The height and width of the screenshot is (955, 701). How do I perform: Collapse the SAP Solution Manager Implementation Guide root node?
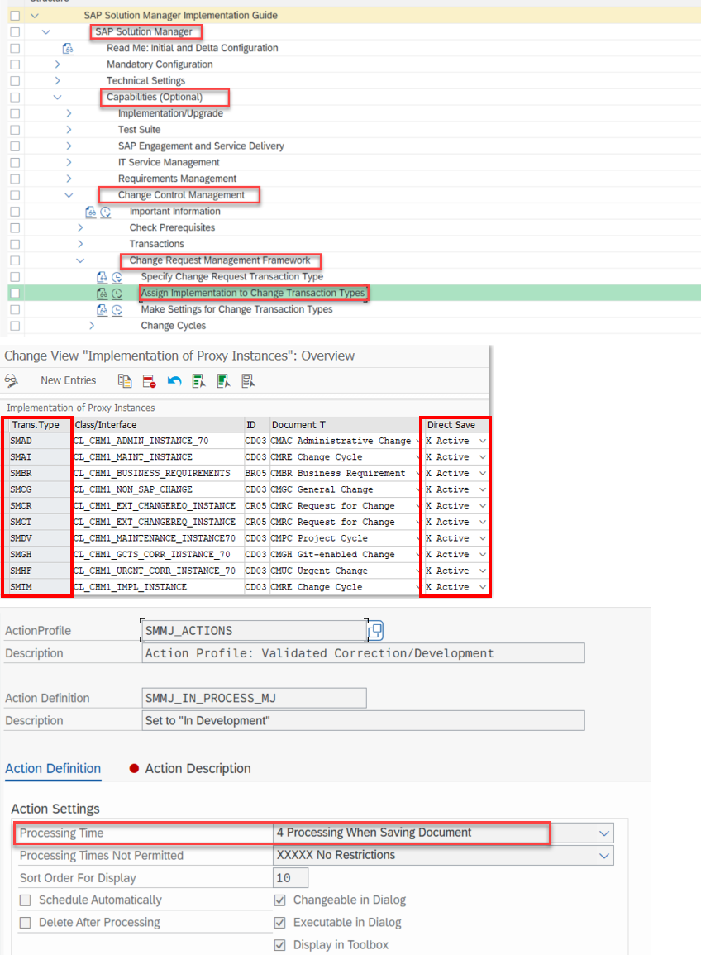[35, 15]
